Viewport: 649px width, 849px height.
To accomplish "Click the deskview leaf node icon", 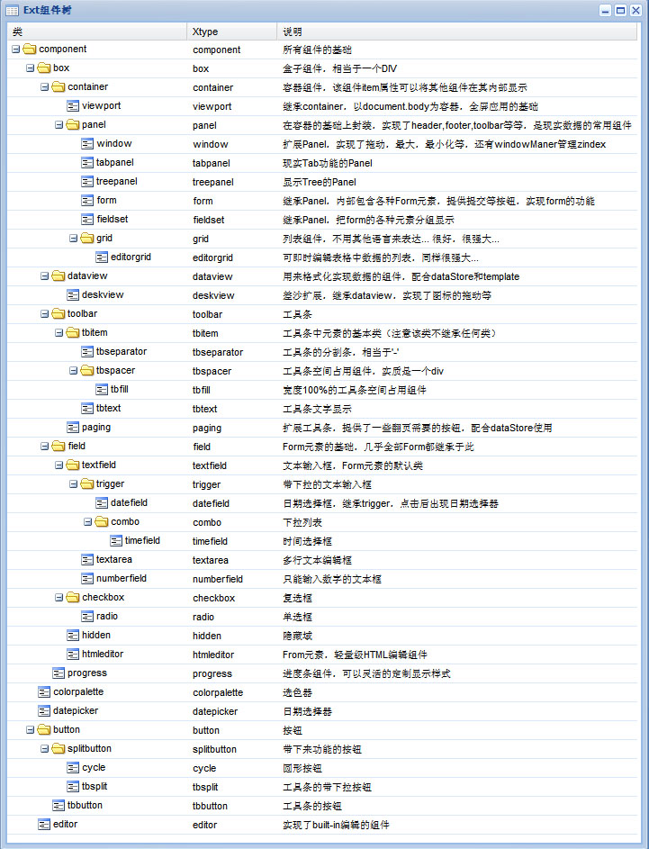I will (x=73, y=295).
